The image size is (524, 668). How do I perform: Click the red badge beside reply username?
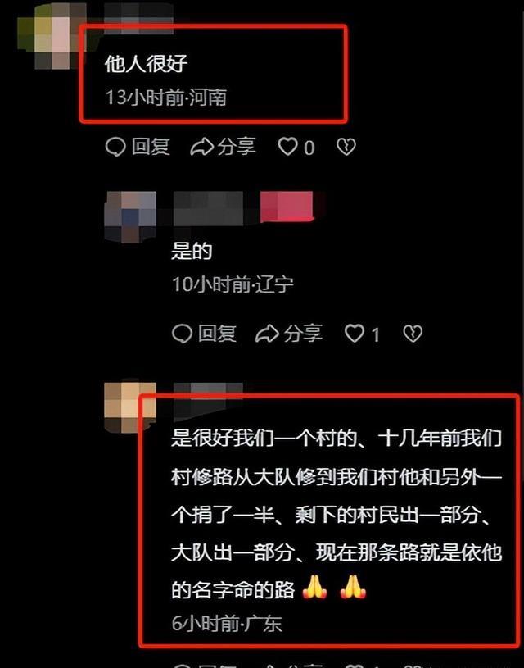pyautogui.click(x=287, y=207)
